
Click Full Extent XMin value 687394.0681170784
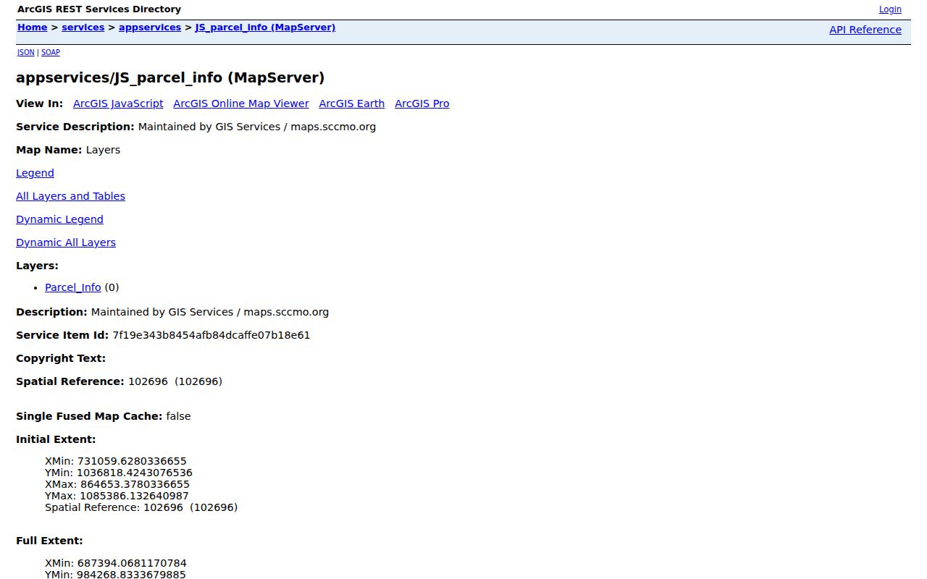pos(132,563)
